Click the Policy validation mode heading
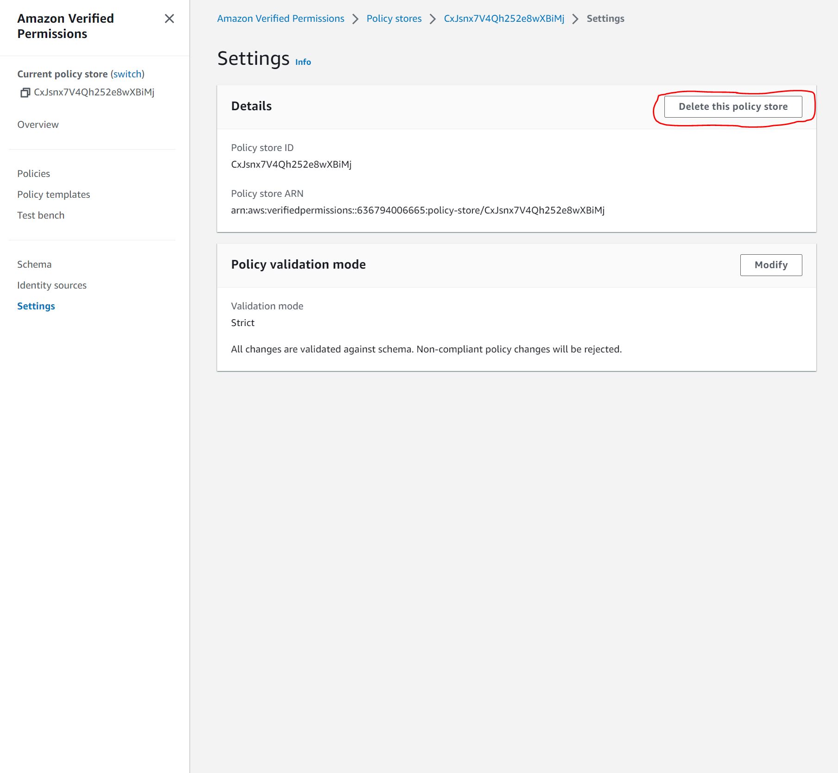 (x=298, y=264)
